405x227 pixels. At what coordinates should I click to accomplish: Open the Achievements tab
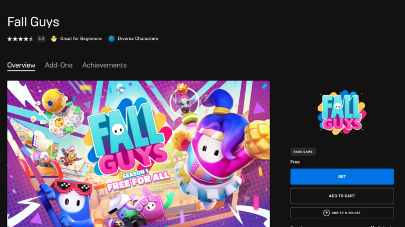pos(104,65)
